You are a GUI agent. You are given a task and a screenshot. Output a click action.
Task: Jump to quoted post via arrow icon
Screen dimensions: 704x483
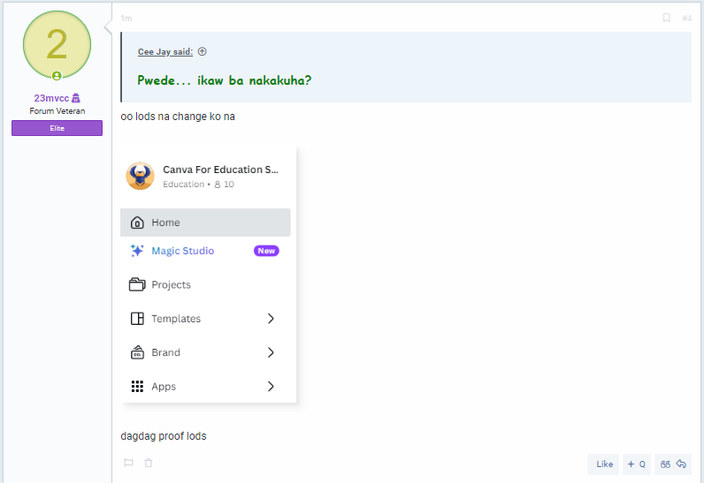click(203, 51)
